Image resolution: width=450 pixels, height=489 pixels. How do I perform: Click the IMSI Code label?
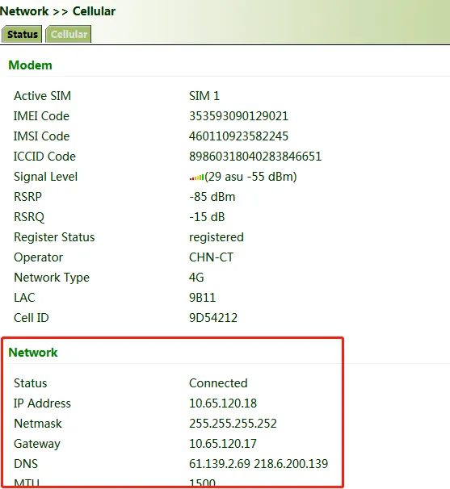[41, 136]
